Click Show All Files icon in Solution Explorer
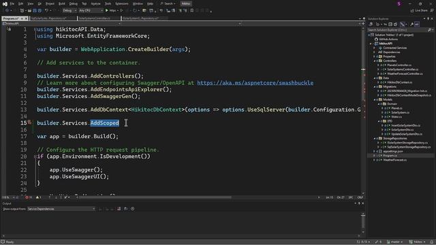The image size is (436, 245). pos(395,24)
